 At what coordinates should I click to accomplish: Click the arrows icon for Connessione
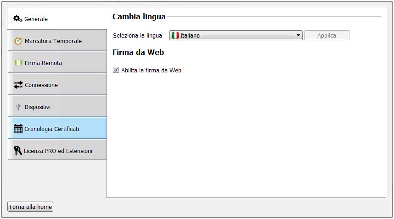click(x=18, y=85)
